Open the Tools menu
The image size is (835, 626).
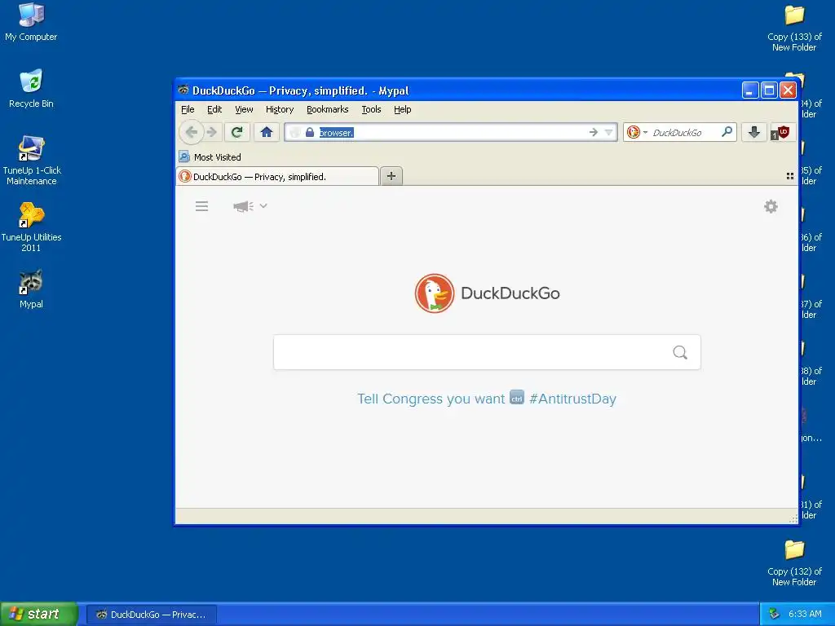pyautogui.click(x=371, y=109)
